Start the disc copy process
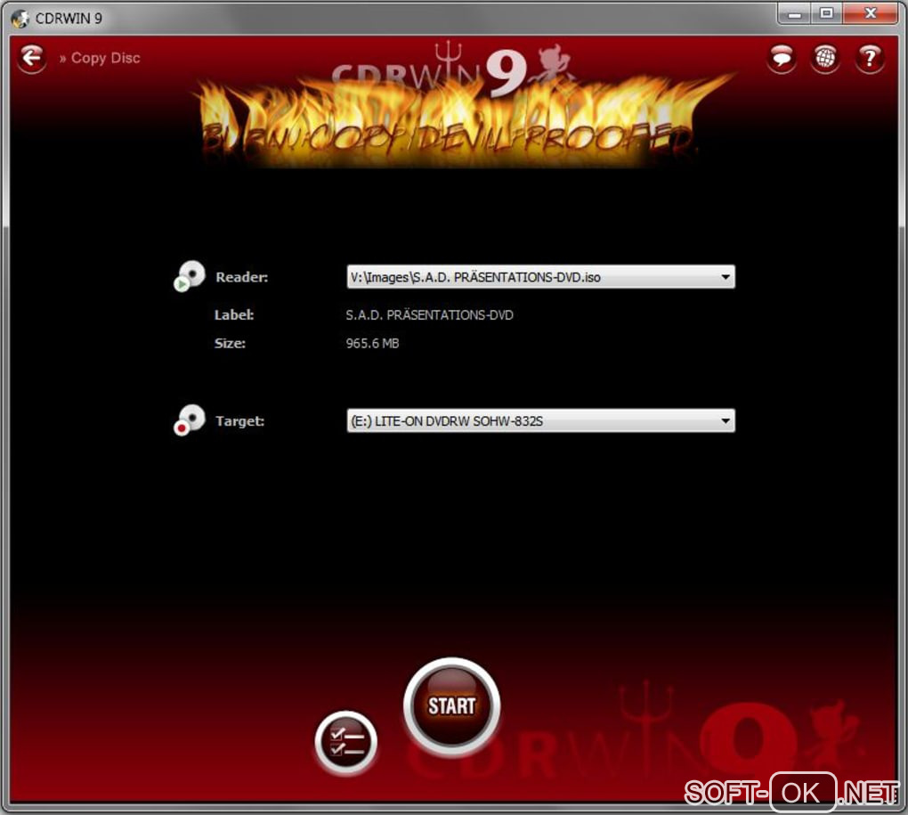Viewport: 908px width, 815px height. coord(451,706)
